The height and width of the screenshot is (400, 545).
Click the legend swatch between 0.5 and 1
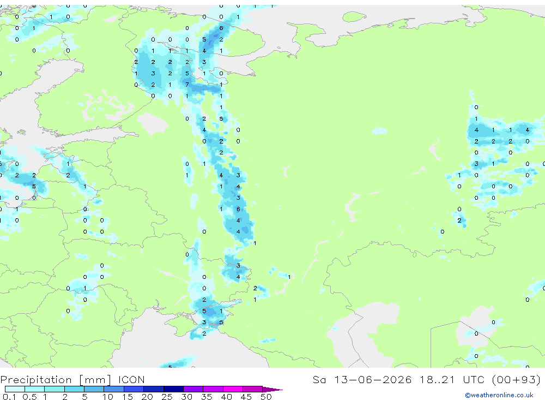pos(34,389)
